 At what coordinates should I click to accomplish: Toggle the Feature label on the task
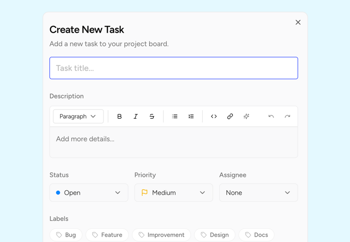click(107, 235)
